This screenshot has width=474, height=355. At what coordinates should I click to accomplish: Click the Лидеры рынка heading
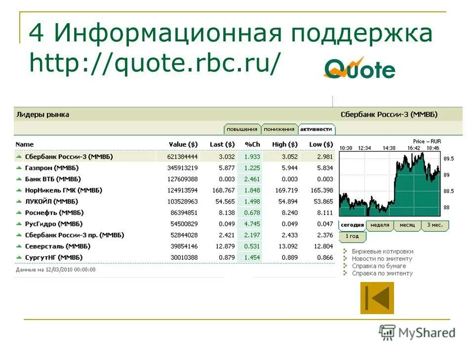[x=42, y=114]
